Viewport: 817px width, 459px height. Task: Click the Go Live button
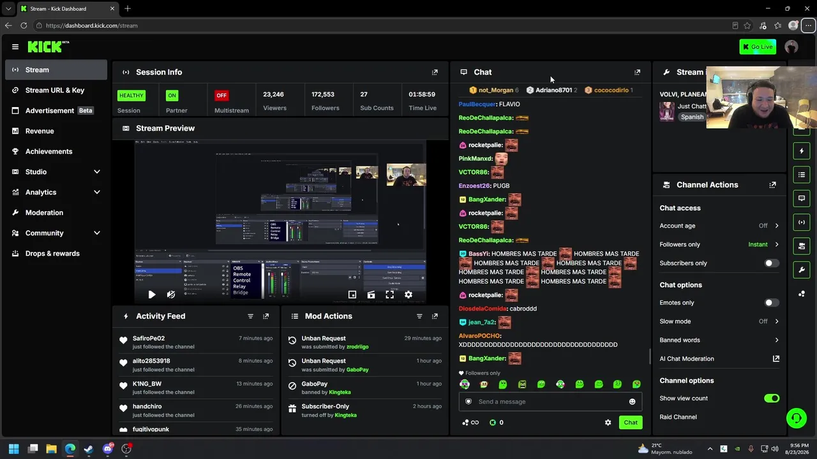(758, 47)
